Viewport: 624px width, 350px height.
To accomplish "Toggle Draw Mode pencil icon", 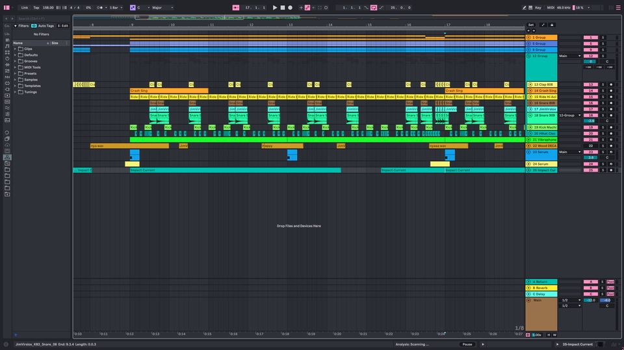I will 524,8.
